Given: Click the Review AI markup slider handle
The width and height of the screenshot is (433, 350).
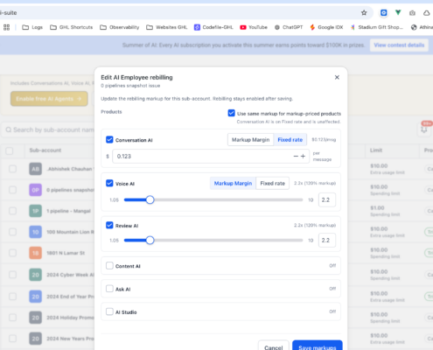Looking at the screenshot, I should pyautogui.click(x=150, y=241).
